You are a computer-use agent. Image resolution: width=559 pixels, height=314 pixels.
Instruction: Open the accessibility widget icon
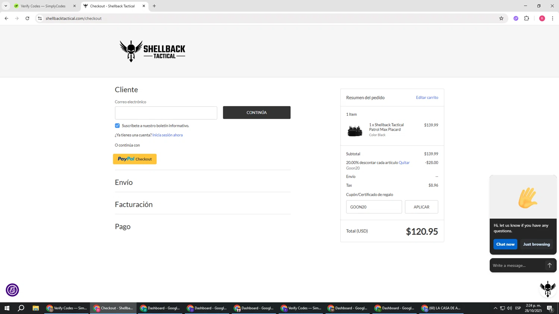(x=12, y=290)
